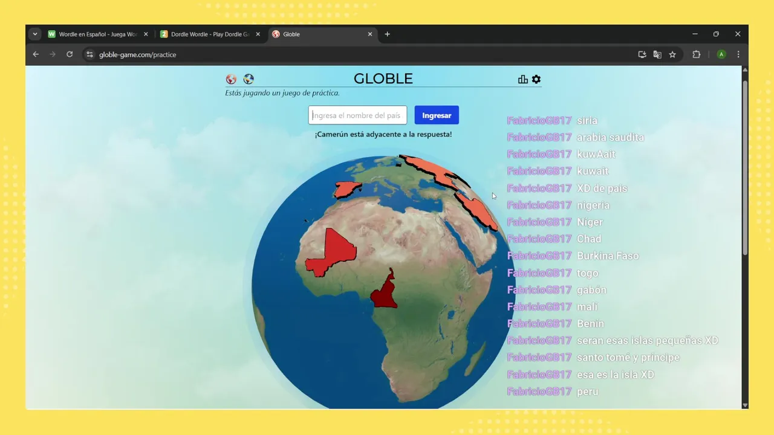Screen dimensions: 774x435
Task: Go back with the browser back arrow
Action: coord(36,54)
